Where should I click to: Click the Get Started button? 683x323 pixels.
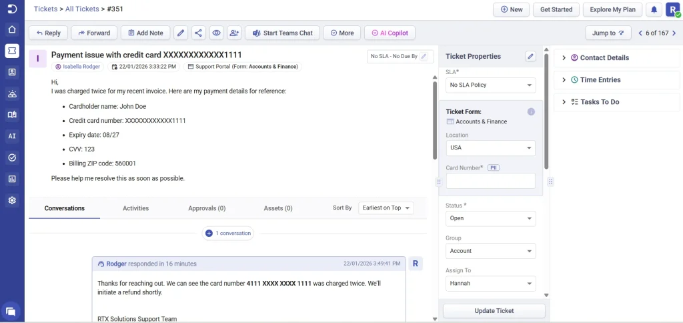point(556,9)
